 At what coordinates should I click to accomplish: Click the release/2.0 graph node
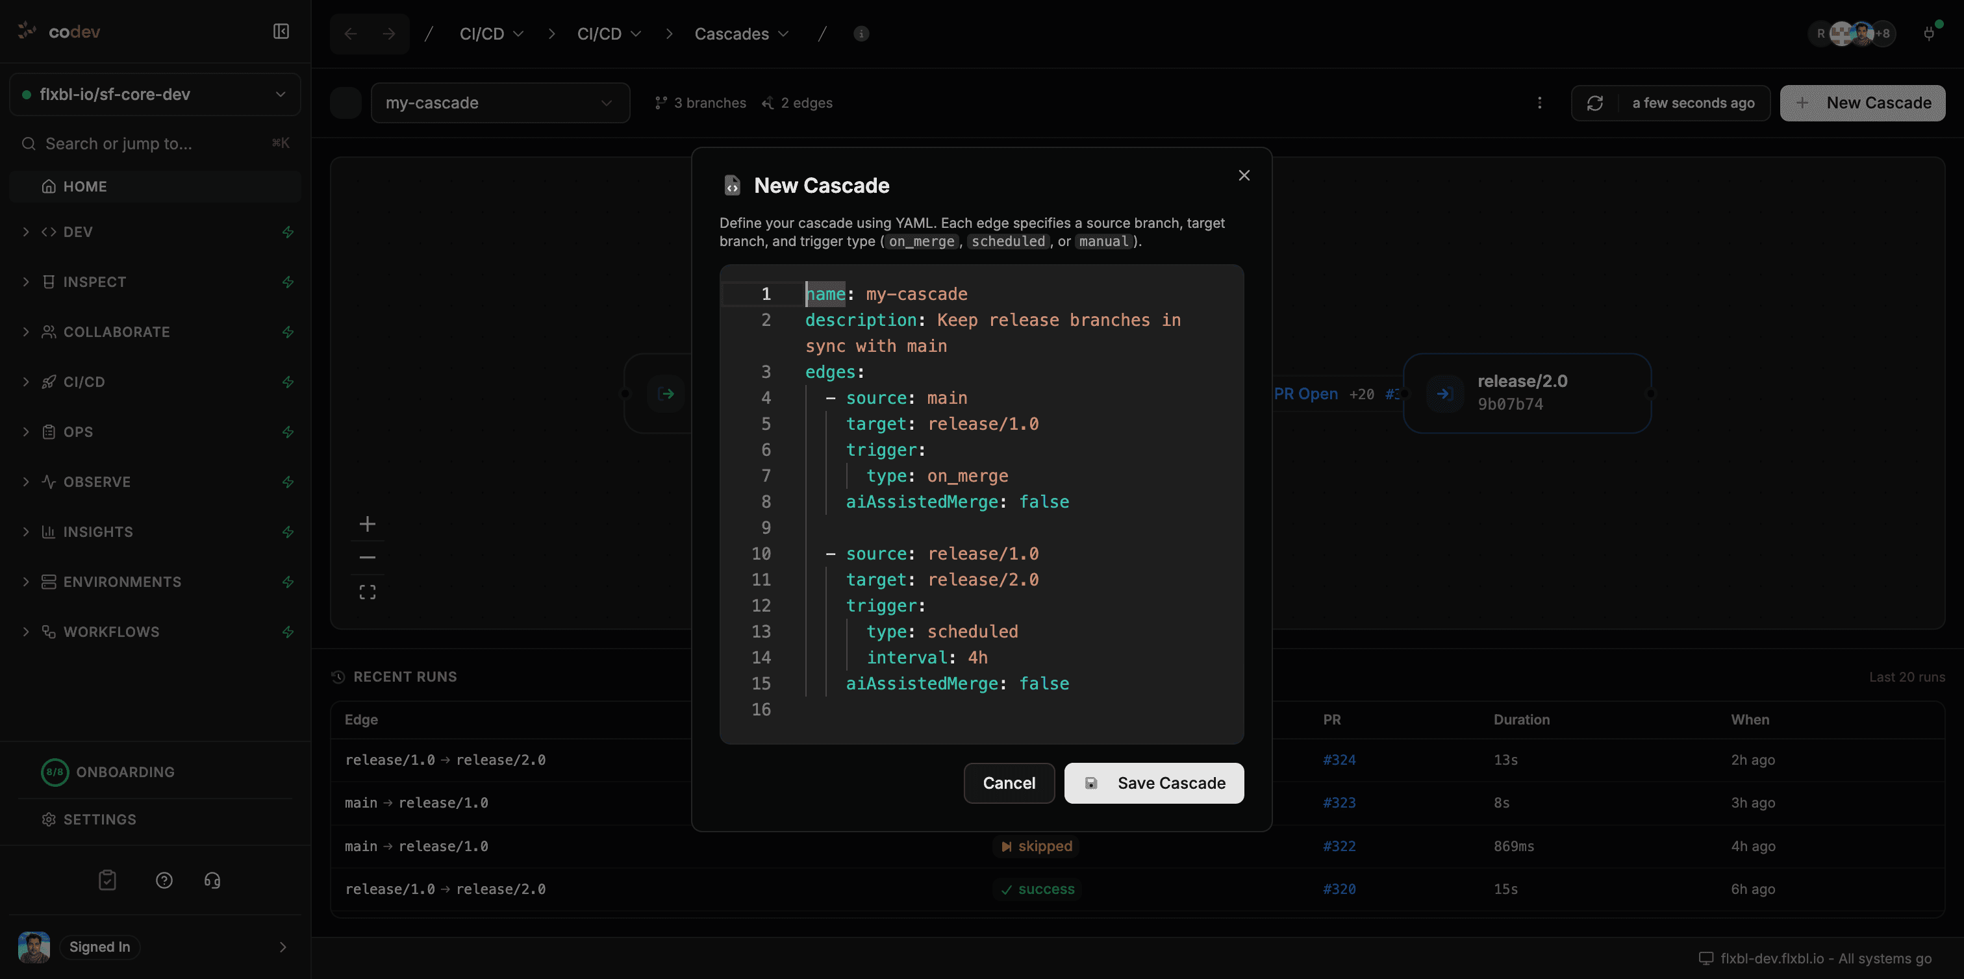[x=1527, y=393]
